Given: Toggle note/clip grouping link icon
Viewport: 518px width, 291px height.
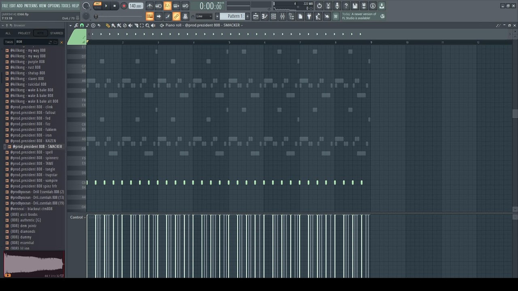Looking at the screenshot, I should (176, 16).
